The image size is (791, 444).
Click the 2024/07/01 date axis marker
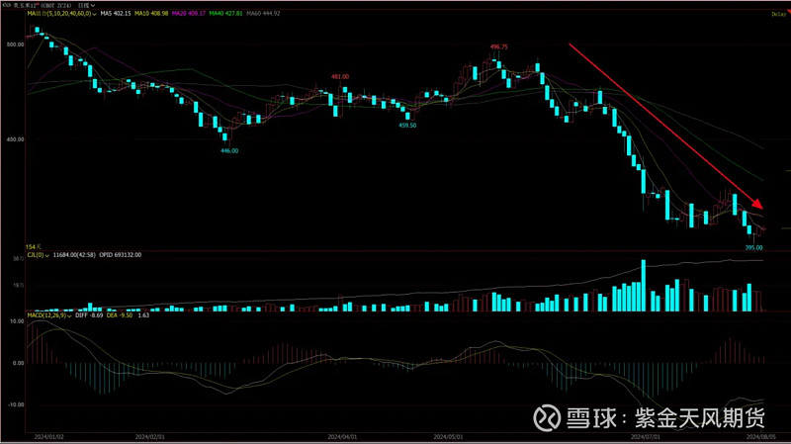click(646, 435)
